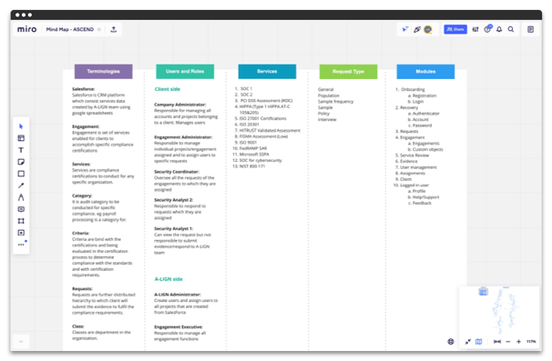Click the A-LIGN side heading
552x361 pixels.
pyautogui.click(x=169, y=279)
